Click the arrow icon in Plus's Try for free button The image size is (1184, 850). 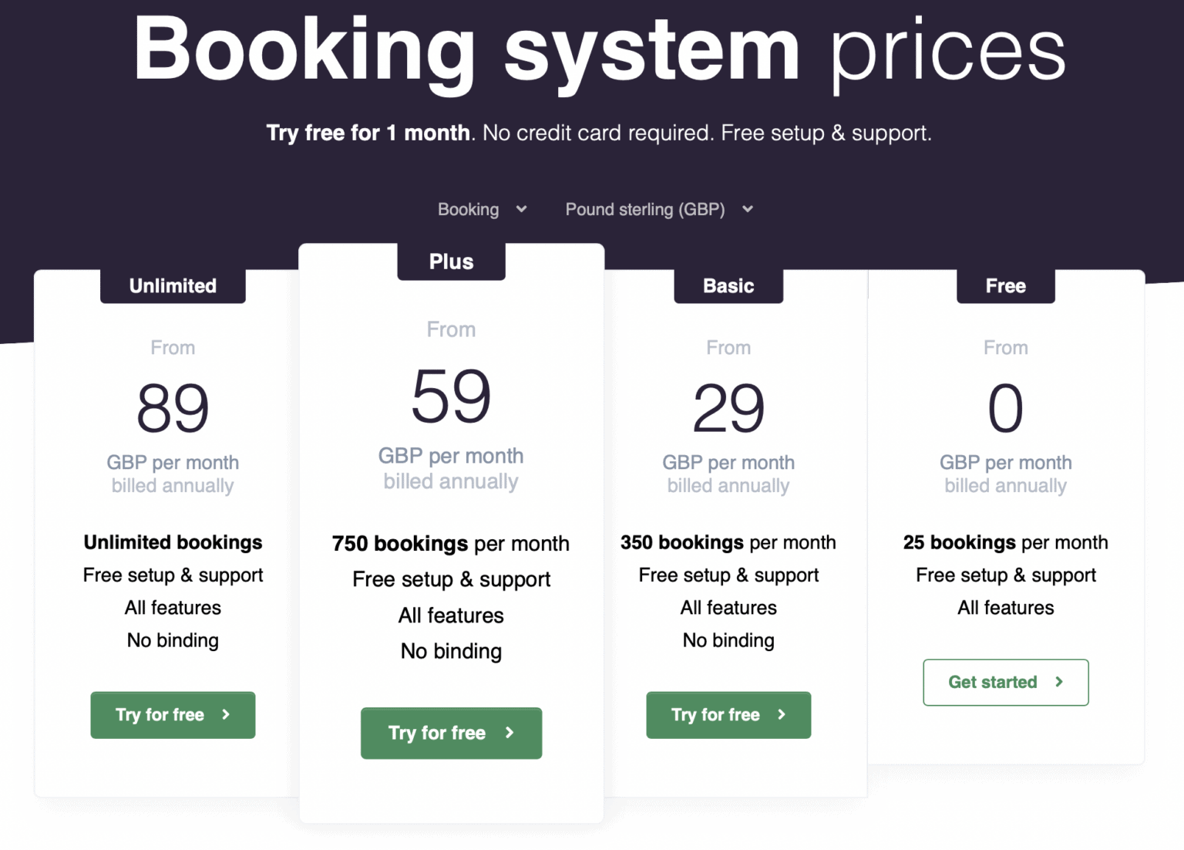click(510, 733)
